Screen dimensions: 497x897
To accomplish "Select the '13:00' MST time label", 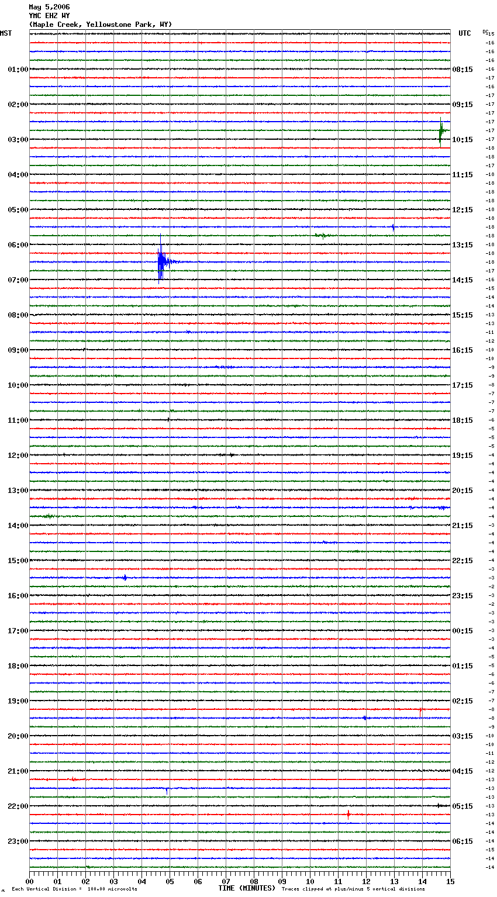I will click(x=18, y=491).
